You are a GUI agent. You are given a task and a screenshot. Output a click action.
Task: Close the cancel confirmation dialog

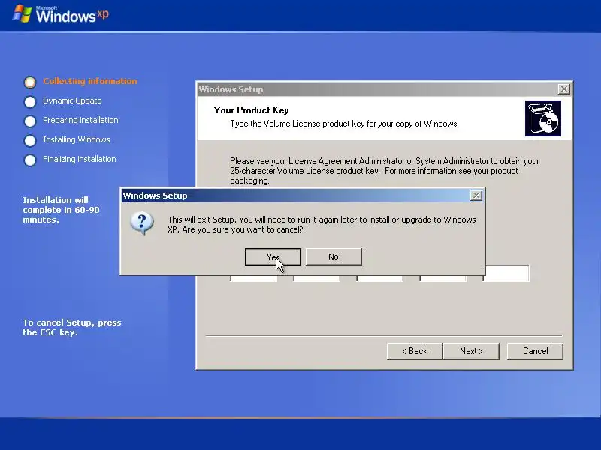476,196
